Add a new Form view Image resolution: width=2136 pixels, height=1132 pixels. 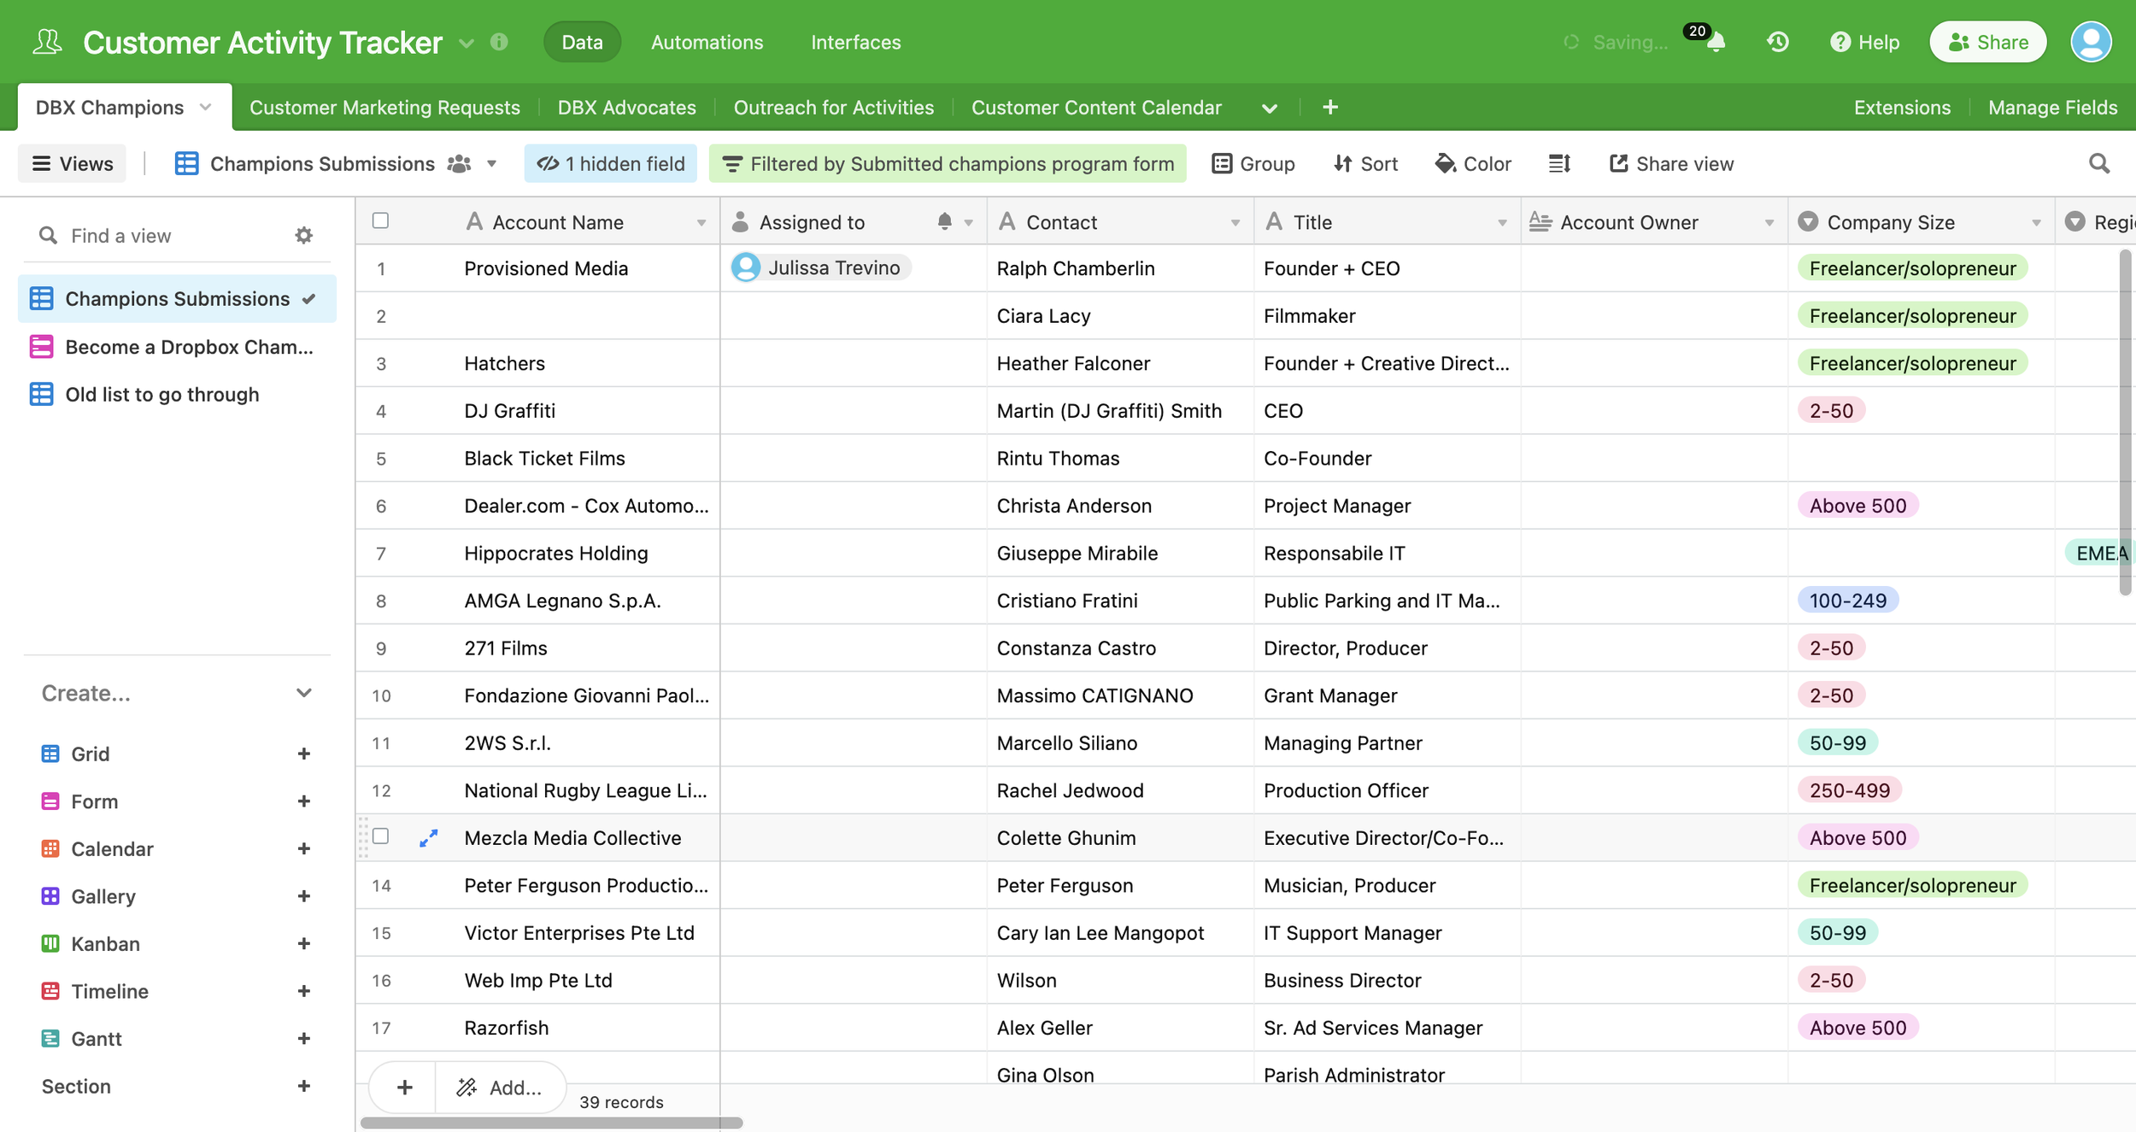click(x=303, y=801)
